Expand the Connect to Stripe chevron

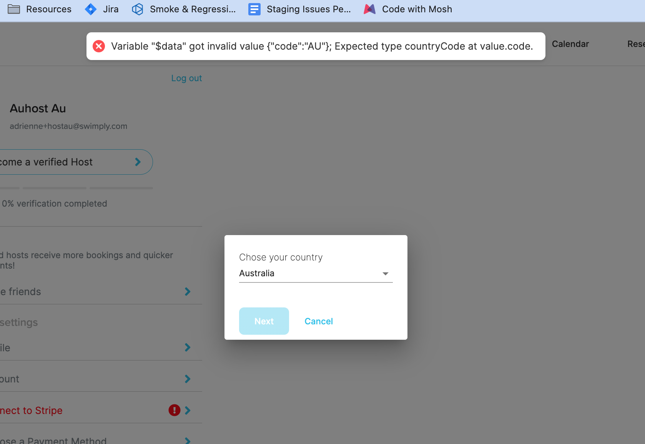[188, 411]
